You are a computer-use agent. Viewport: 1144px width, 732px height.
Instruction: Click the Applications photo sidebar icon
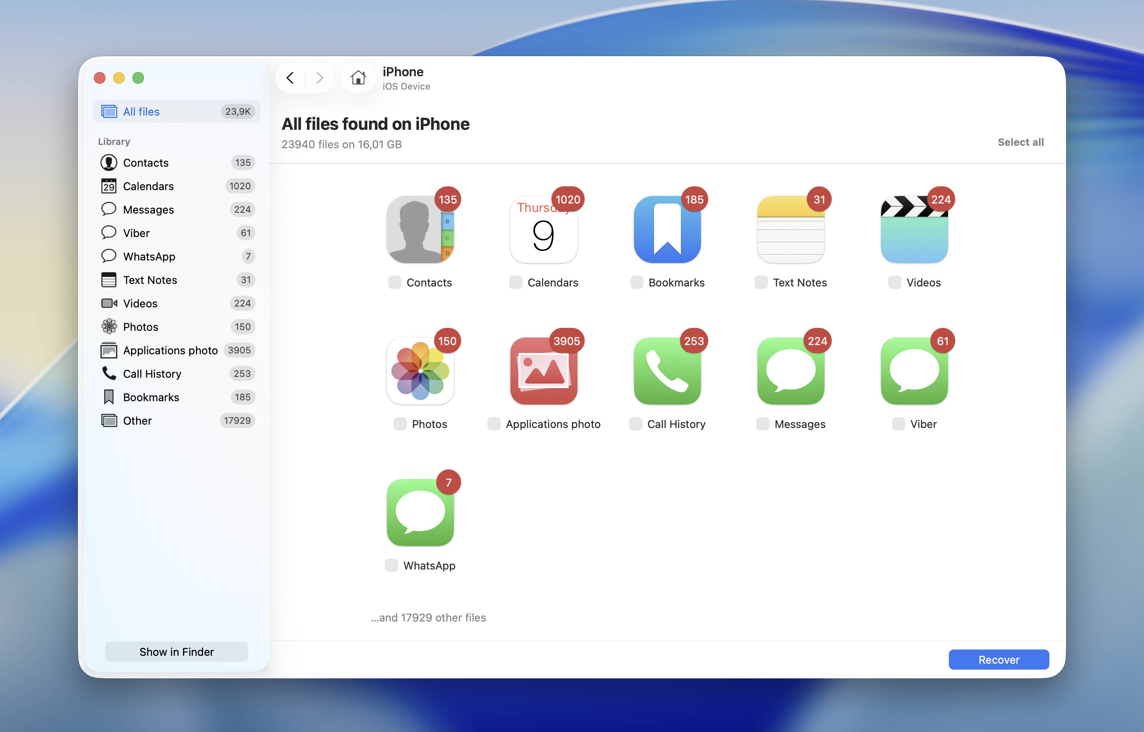(109, 351)
